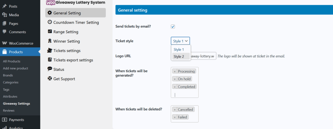
Task: Remove the Processing status tag
Action: pos(175,71)
